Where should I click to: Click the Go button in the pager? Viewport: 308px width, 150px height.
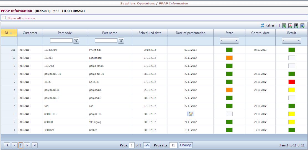pos(147,145)
